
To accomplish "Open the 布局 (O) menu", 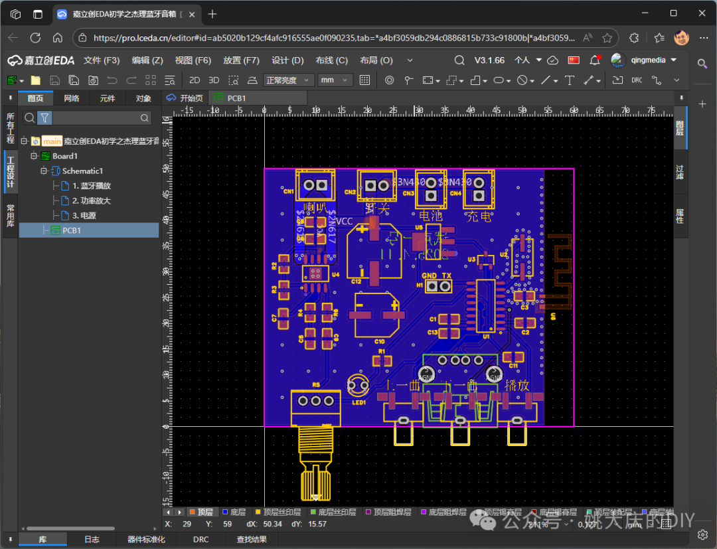I will click(x=376, y=60).
